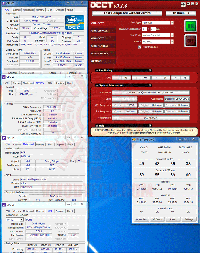The width and height of the screenshot is (200, 253).
Task: Collapse the System Information section
Action: pos(150,85)
